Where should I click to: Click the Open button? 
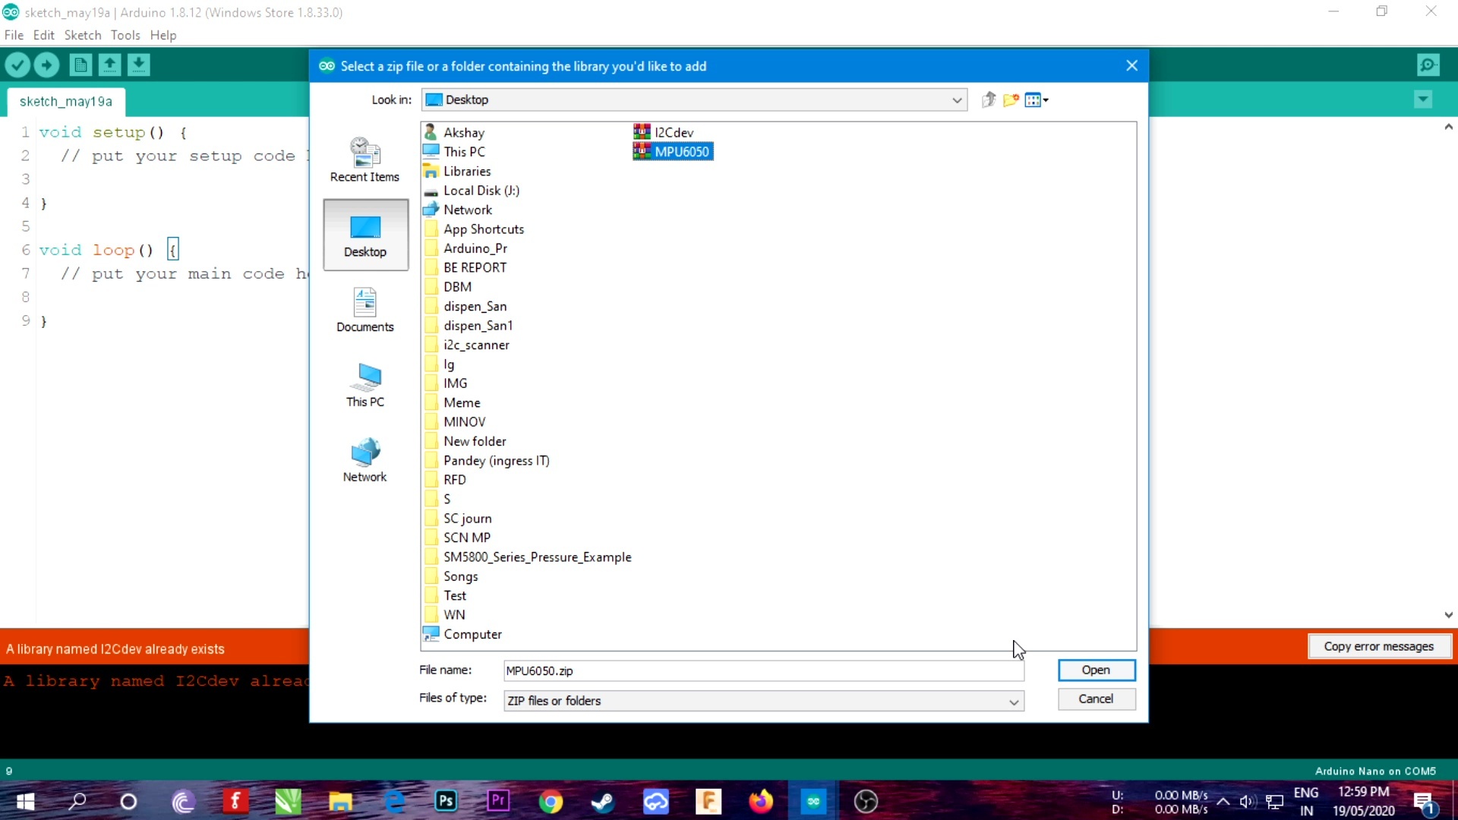tap(1096, 670)
